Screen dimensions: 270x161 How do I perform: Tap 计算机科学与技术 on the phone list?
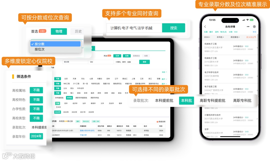click(x=212, y=115)
